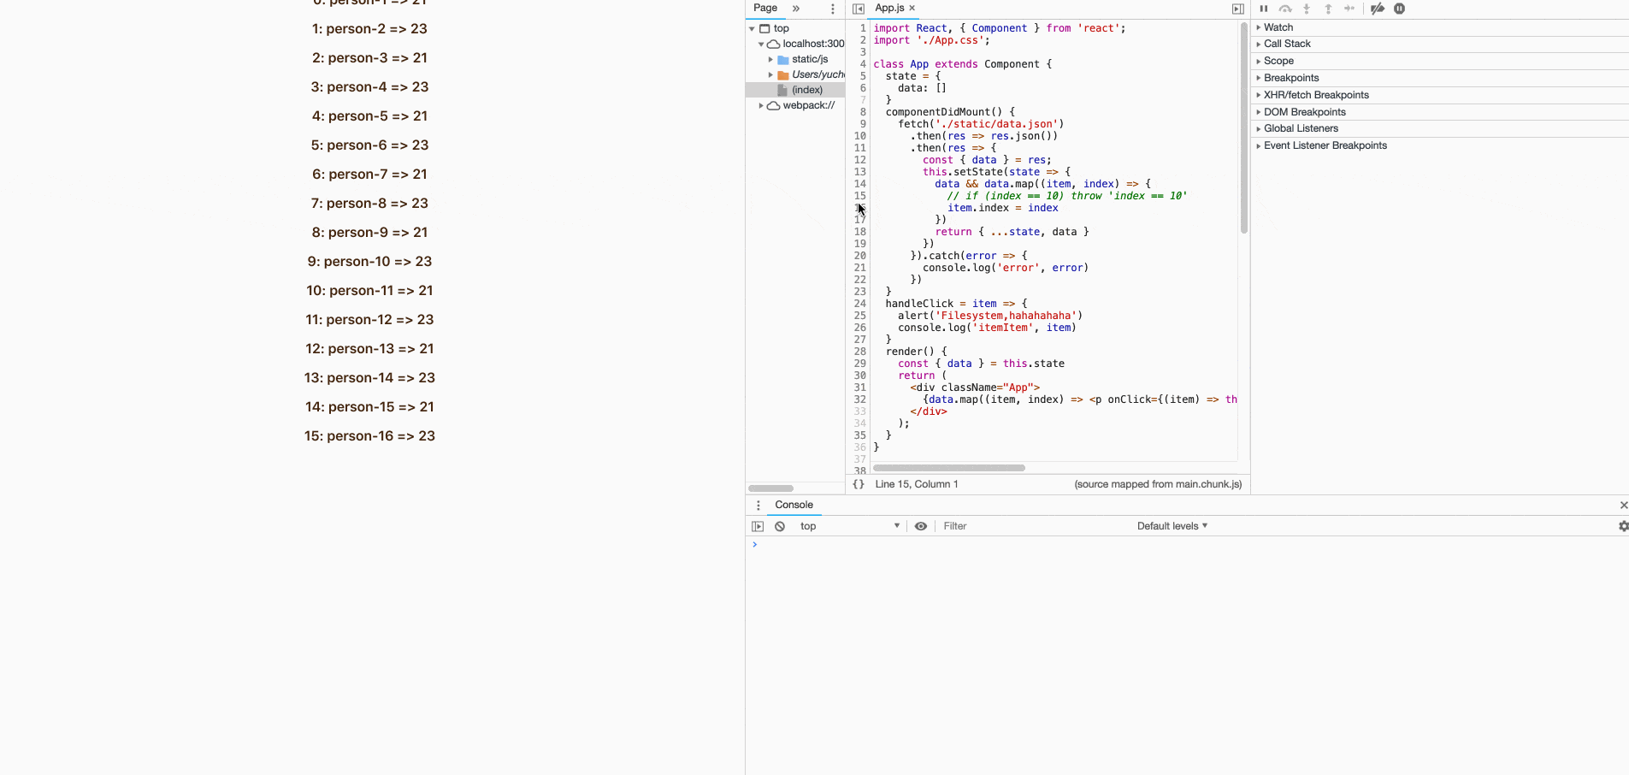Pause script execution in debugger
This screenshot has width=1629, height=775.
pos(1264,9)
